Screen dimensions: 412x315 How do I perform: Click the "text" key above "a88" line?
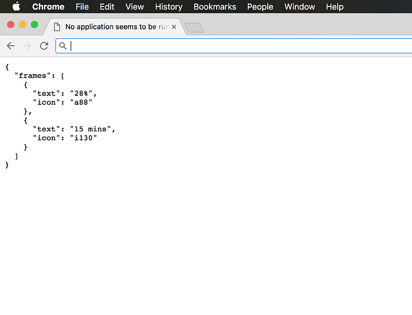(x=46, y=94)
